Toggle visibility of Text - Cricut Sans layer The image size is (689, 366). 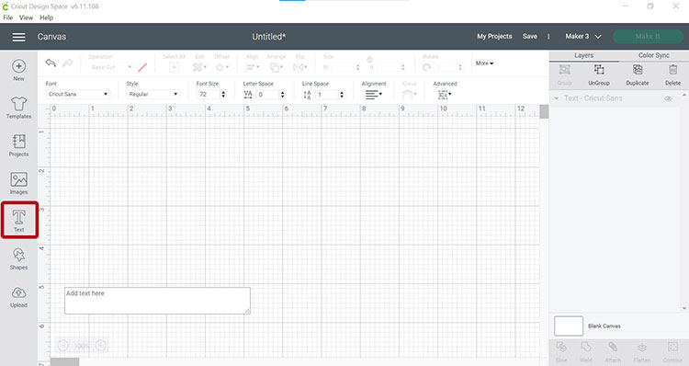coord(668,98)
